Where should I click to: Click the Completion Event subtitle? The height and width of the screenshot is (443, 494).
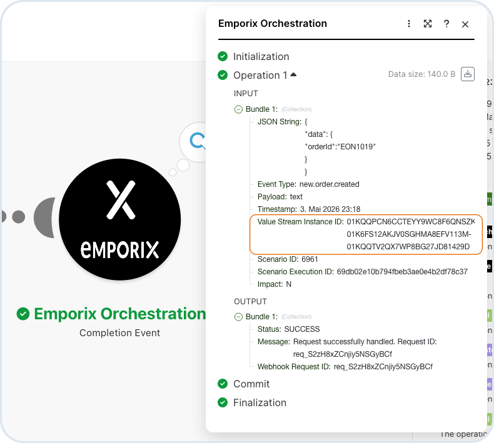click(x=119, y=333)
